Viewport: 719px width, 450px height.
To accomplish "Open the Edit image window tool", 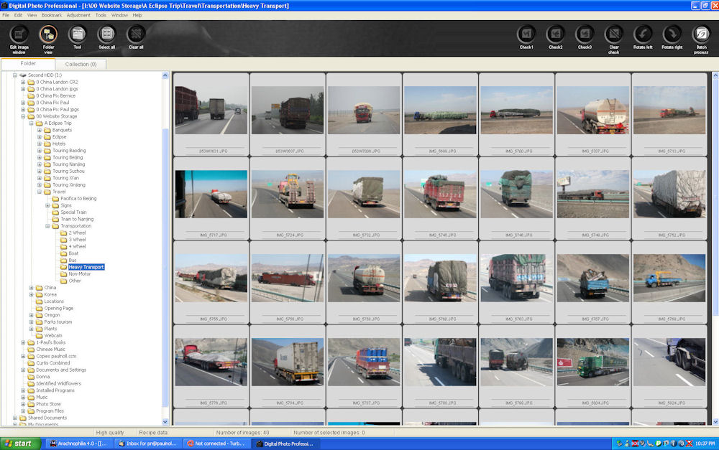I will pos(19,34).
